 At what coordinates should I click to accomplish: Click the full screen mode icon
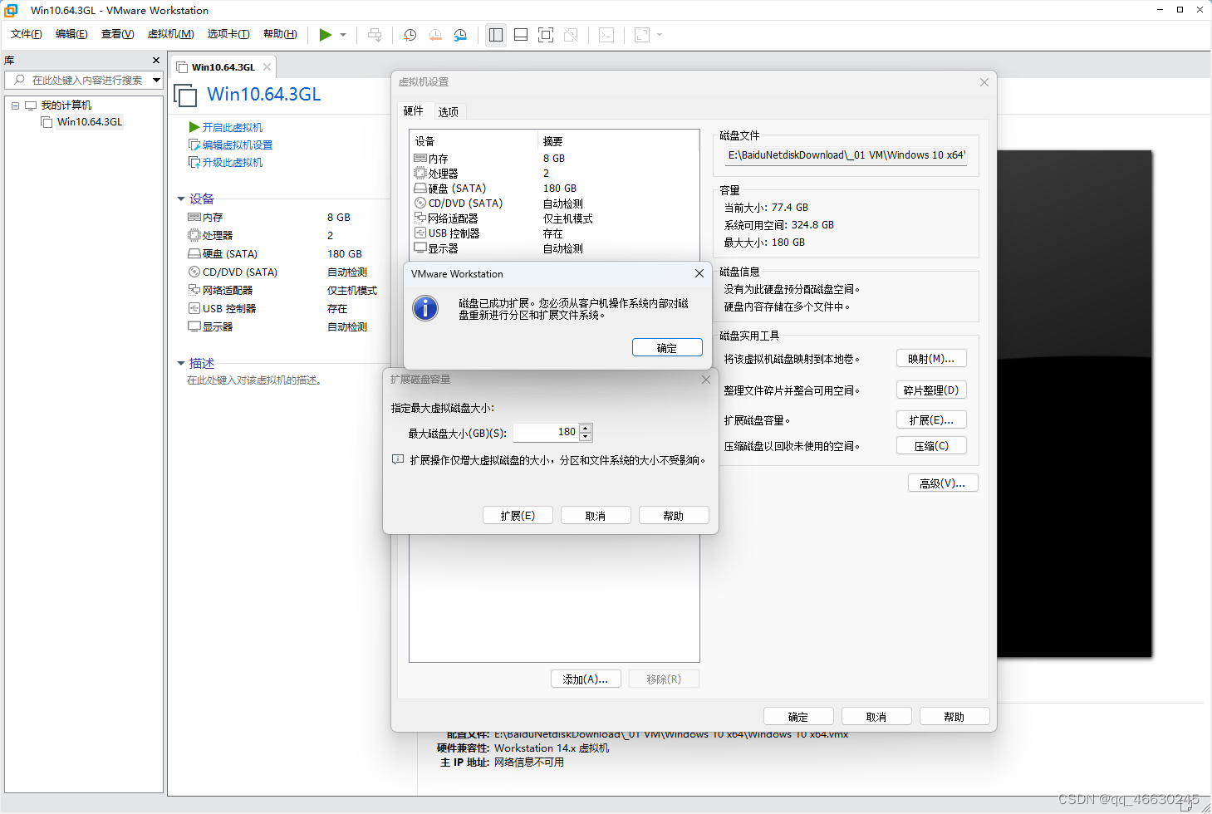[546, 35]
